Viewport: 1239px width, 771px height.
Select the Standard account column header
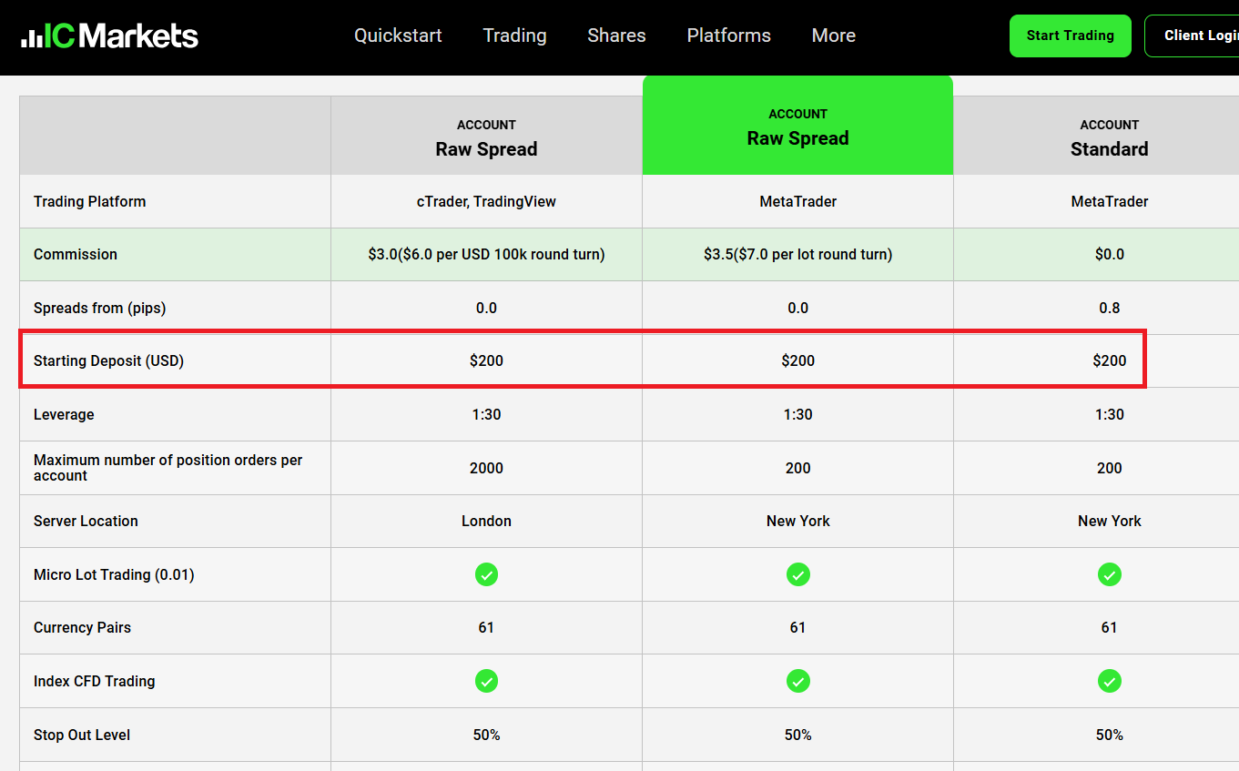pyautogui.click(x=1109, y=137)
